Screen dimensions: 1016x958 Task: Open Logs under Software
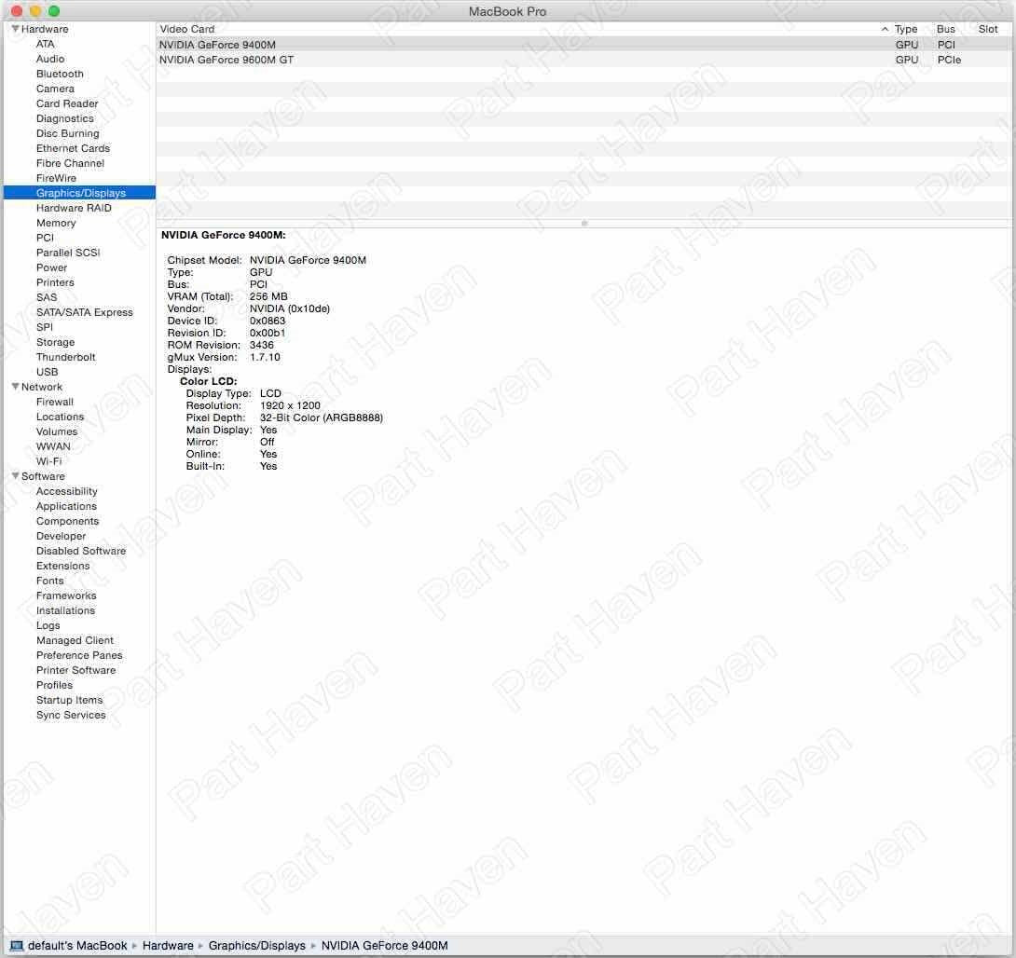pyautogui.click(x=48, y=625)
